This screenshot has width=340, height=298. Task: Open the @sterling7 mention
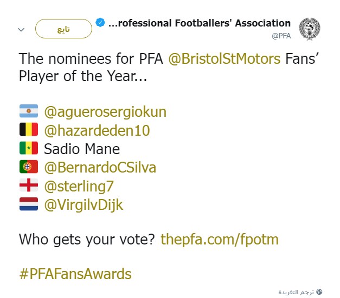click(x=79, y=186)
